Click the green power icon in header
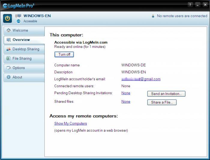This screenshot has width=210, height=160. [x=7, y=18]
